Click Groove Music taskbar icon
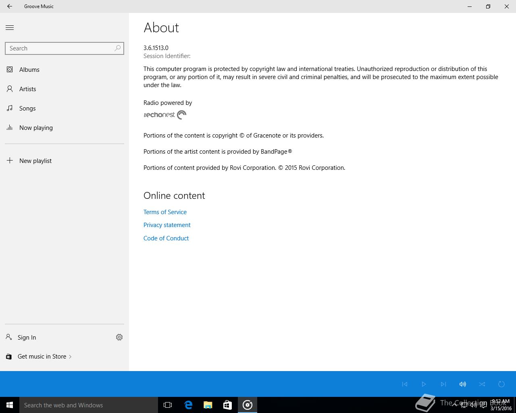Viewport: 516px width, 413px height. point(248,405)
